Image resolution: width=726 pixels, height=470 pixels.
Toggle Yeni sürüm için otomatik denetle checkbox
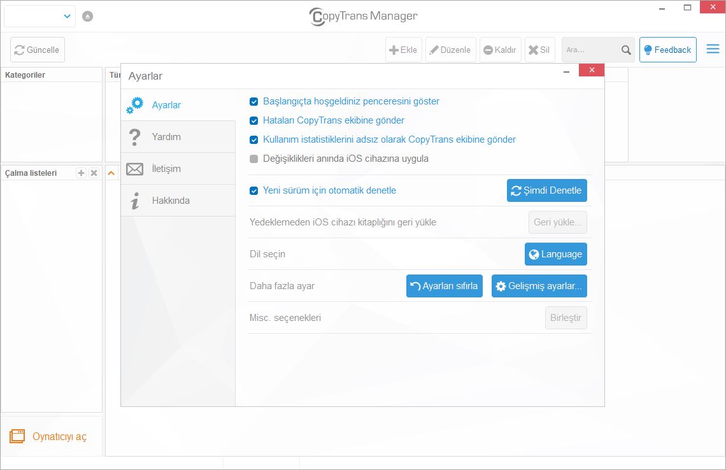point(253,191)
